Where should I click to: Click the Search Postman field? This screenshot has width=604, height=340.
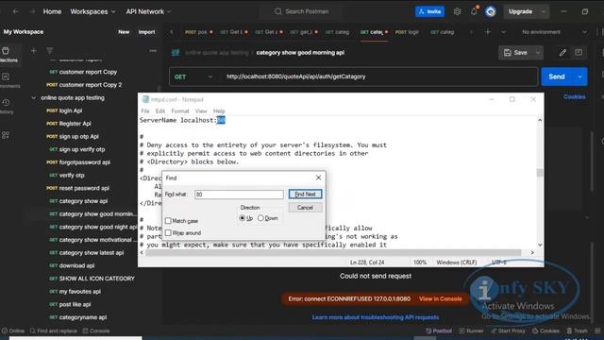(302, 11)
